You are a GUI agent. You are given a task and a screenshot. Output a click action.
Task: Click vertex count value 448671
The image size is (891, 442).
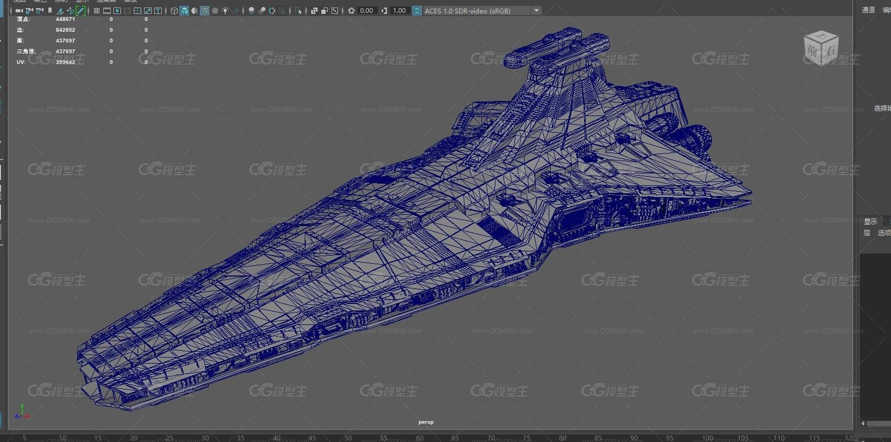pos(66,19)
